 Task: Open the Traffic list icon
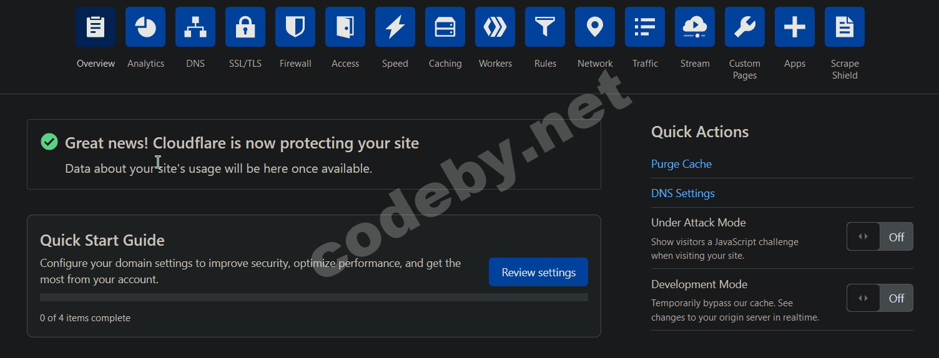pos(645,27)
